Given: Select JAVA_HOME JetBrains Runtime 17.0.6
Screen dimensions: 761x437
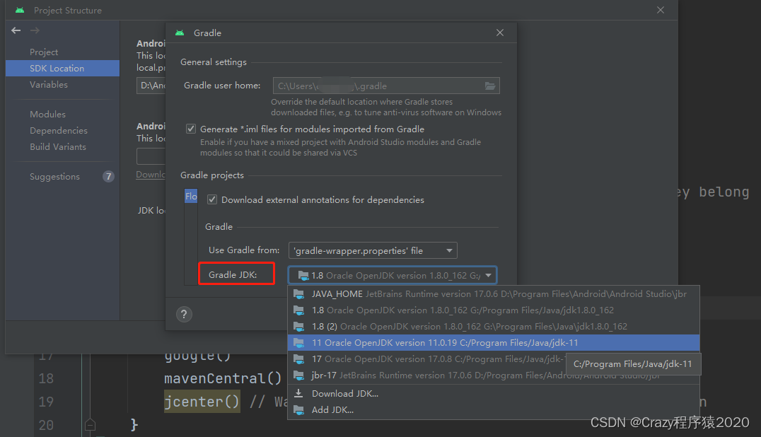Looking at the screenshot, I should point(494,294).
